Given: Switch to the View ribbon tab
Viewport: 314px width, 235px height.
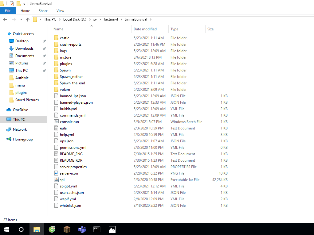Looking at the screenshot, I should tap(60, 11).
